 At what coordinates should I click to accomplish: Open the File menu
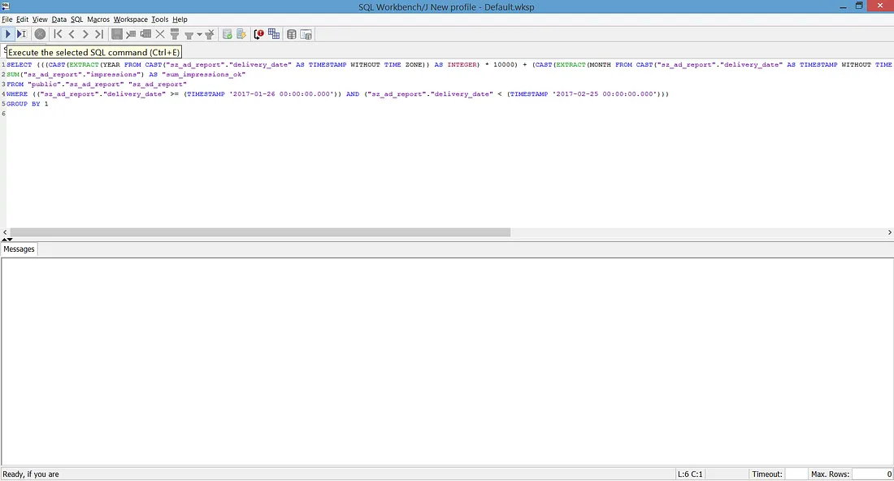tap(7, 19)
